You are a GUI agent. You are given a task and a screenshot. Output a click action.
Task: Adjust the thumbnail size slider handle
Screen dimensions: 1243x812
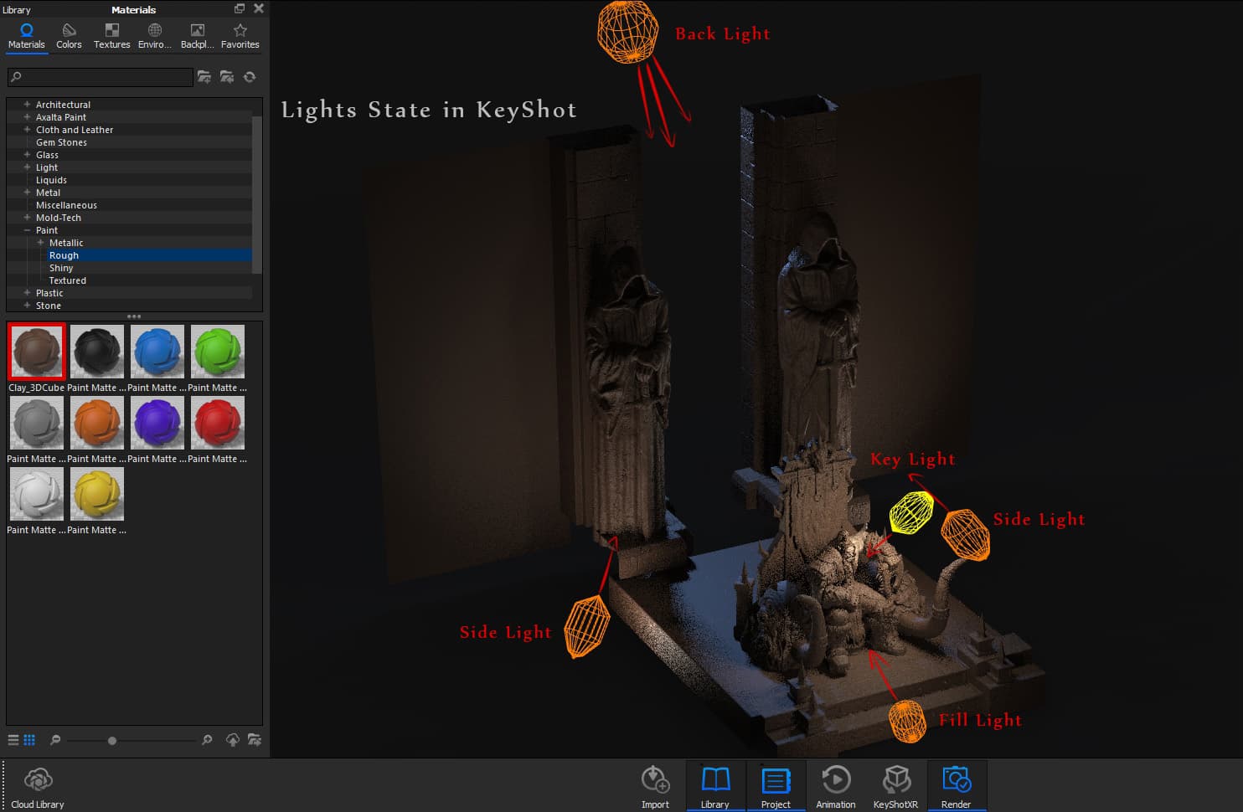(x=112, y=741)
